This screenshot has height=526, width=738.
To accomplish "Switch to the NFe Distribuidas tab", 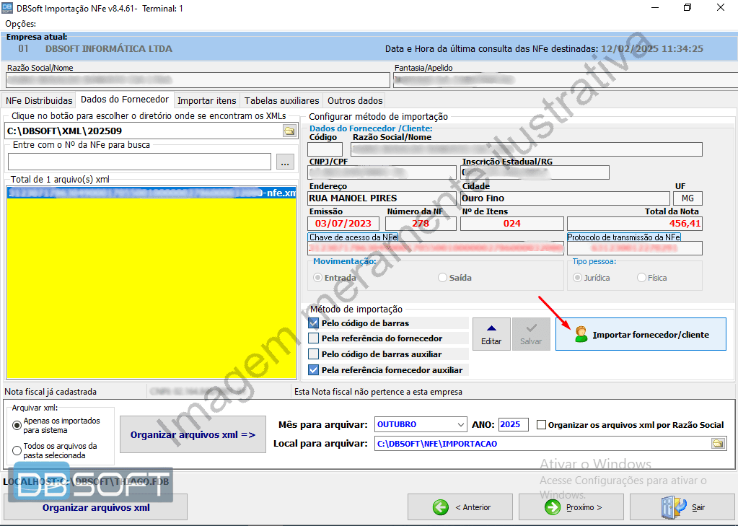I will (x=39, y=100).
